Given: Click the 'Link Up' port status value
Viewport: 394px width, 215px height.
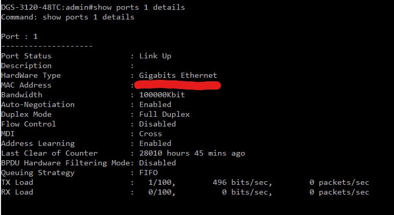Looking at the screenshot, I should [x=155, y=56].
